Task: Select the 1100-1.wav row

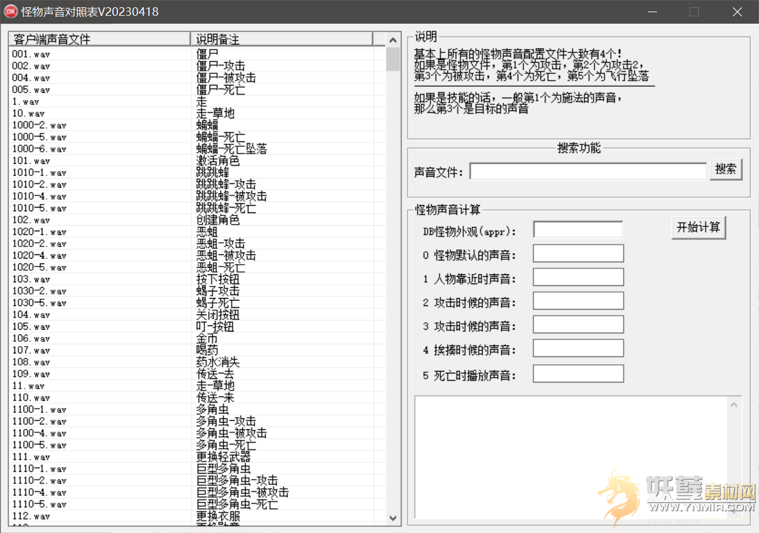Action: [197, 409]
